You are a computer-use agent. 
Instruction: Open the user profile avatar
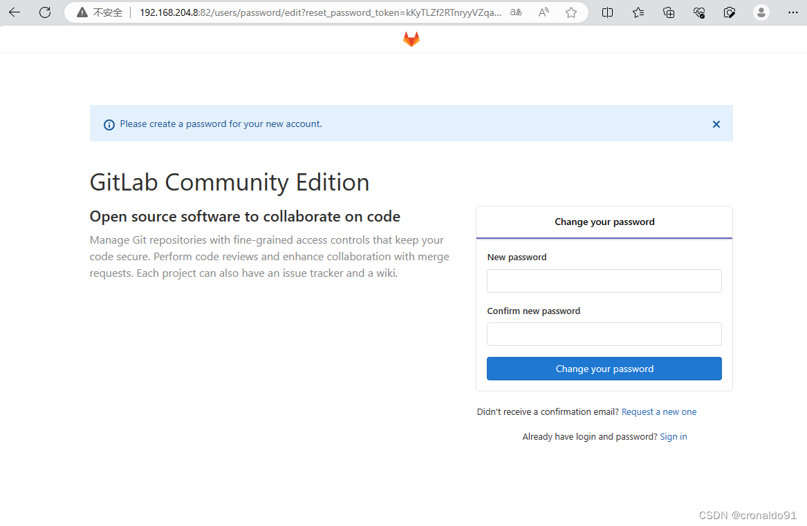(x=761, y=12)
